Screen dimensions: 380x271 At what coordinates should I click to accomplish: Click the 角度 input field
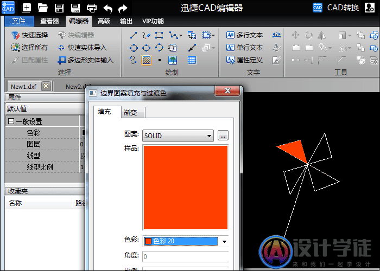(x=186, y=256)
